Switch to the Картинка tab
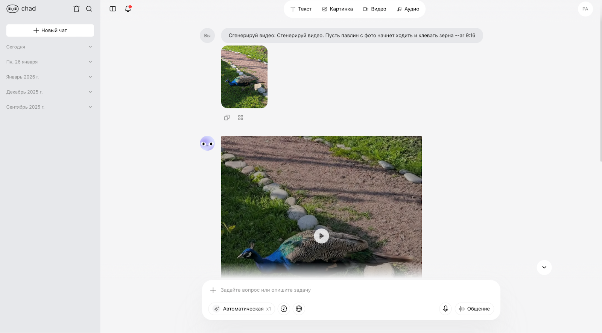 tap(337, 9)
